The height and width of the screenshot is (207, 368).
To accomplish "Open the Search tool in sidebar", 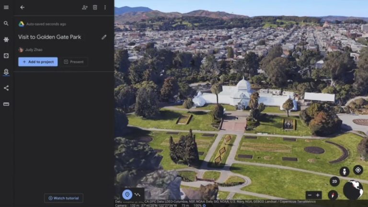I will point(6,23).
